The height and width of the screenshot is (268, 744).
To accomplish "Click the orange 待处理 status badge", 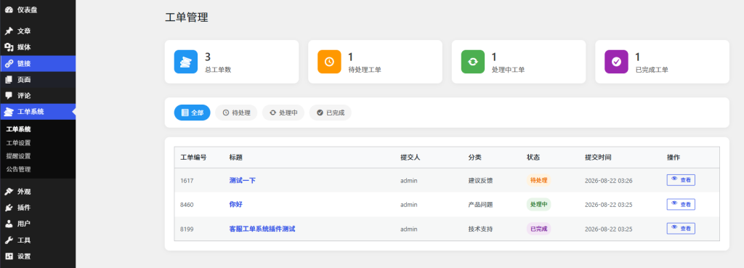I will click(x=538, y=180).
